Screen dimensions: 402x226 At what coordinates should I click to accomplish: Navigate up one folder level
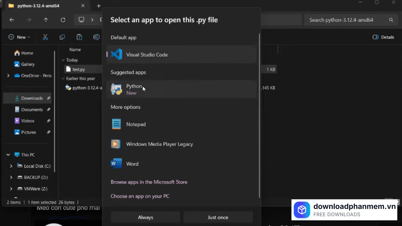pyautogui.click(x=46, y=20)
